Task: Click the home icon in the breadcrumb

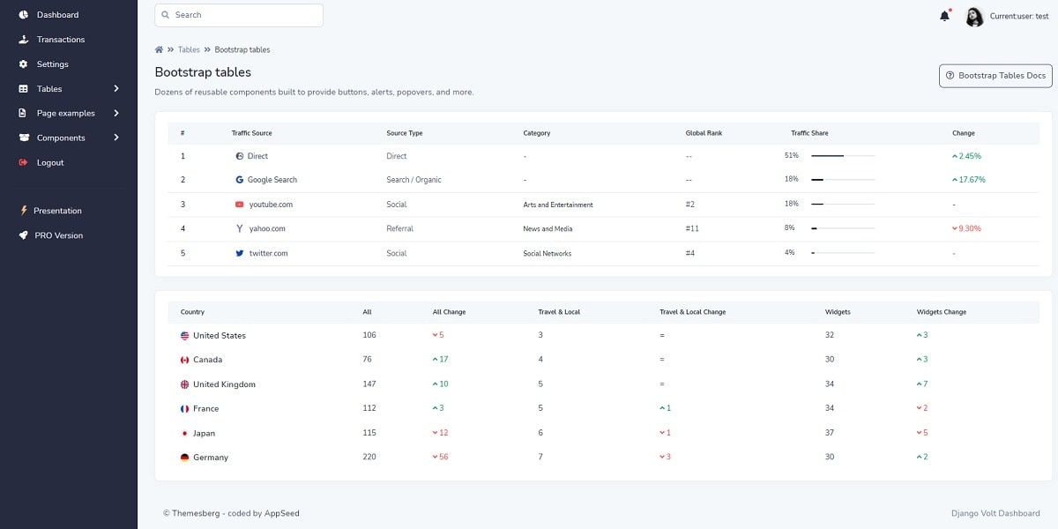Action: click(158, 49)
